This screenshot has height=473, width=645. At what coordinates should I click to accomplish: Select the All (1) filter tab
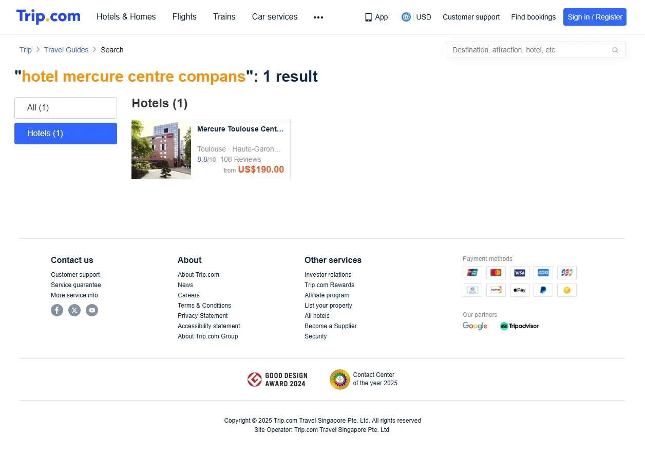point(66,108)
